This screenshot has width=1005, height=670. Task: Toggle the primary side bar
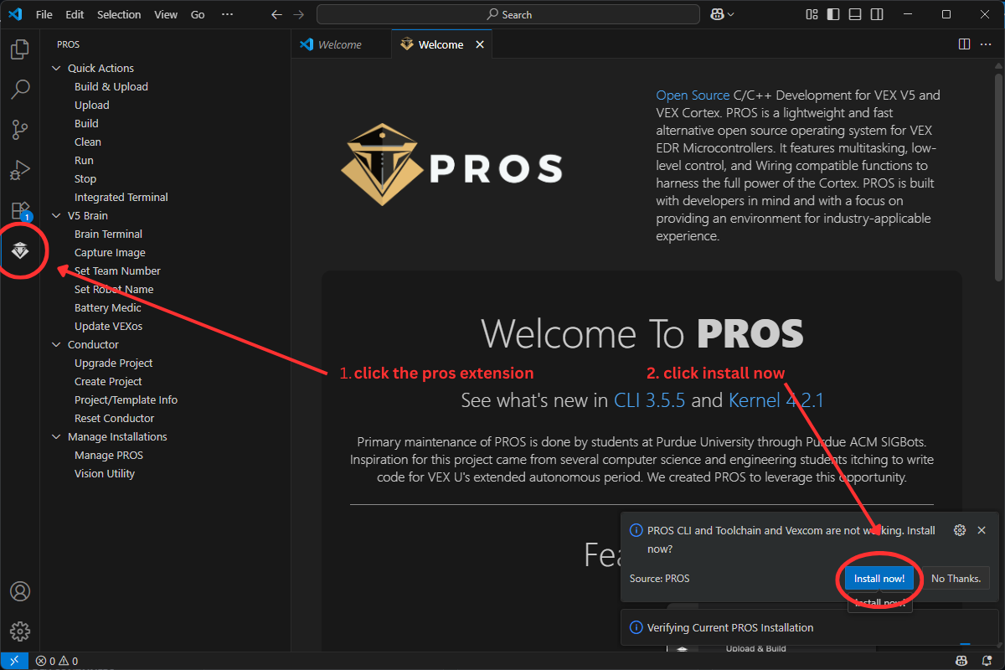coord(832,14)
